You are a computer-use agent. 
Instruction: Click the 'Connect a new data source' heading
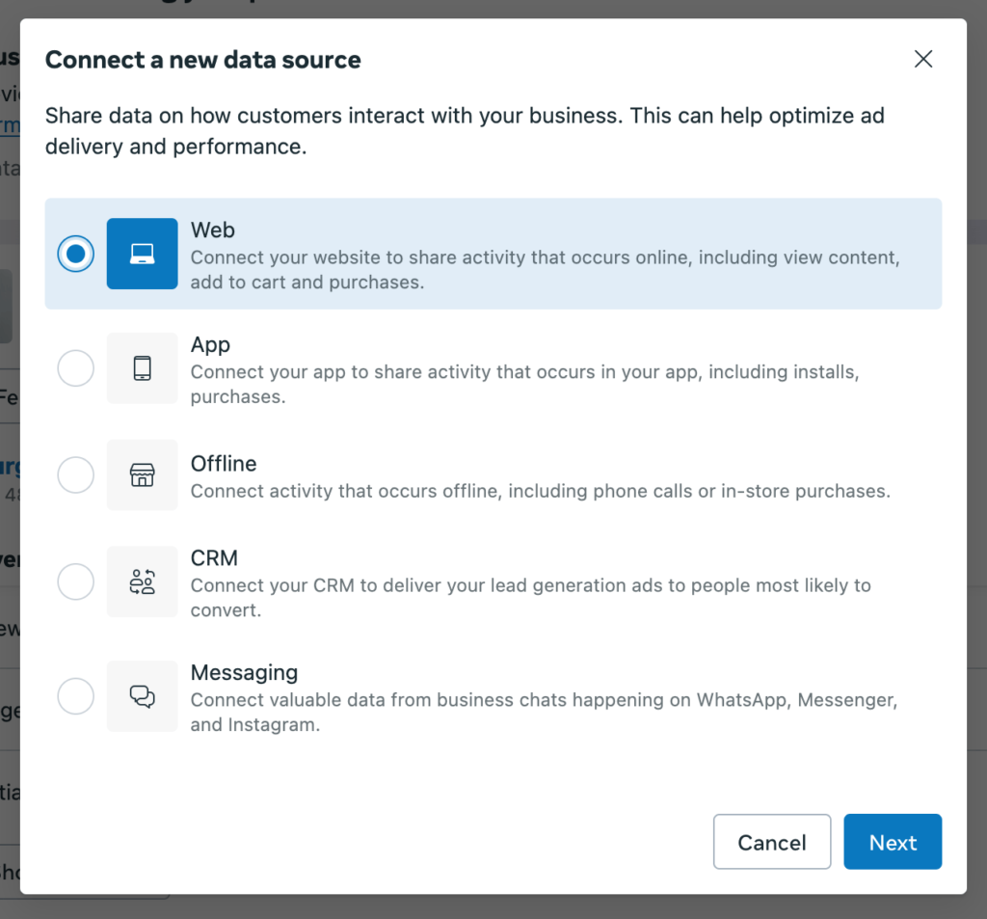203,60
